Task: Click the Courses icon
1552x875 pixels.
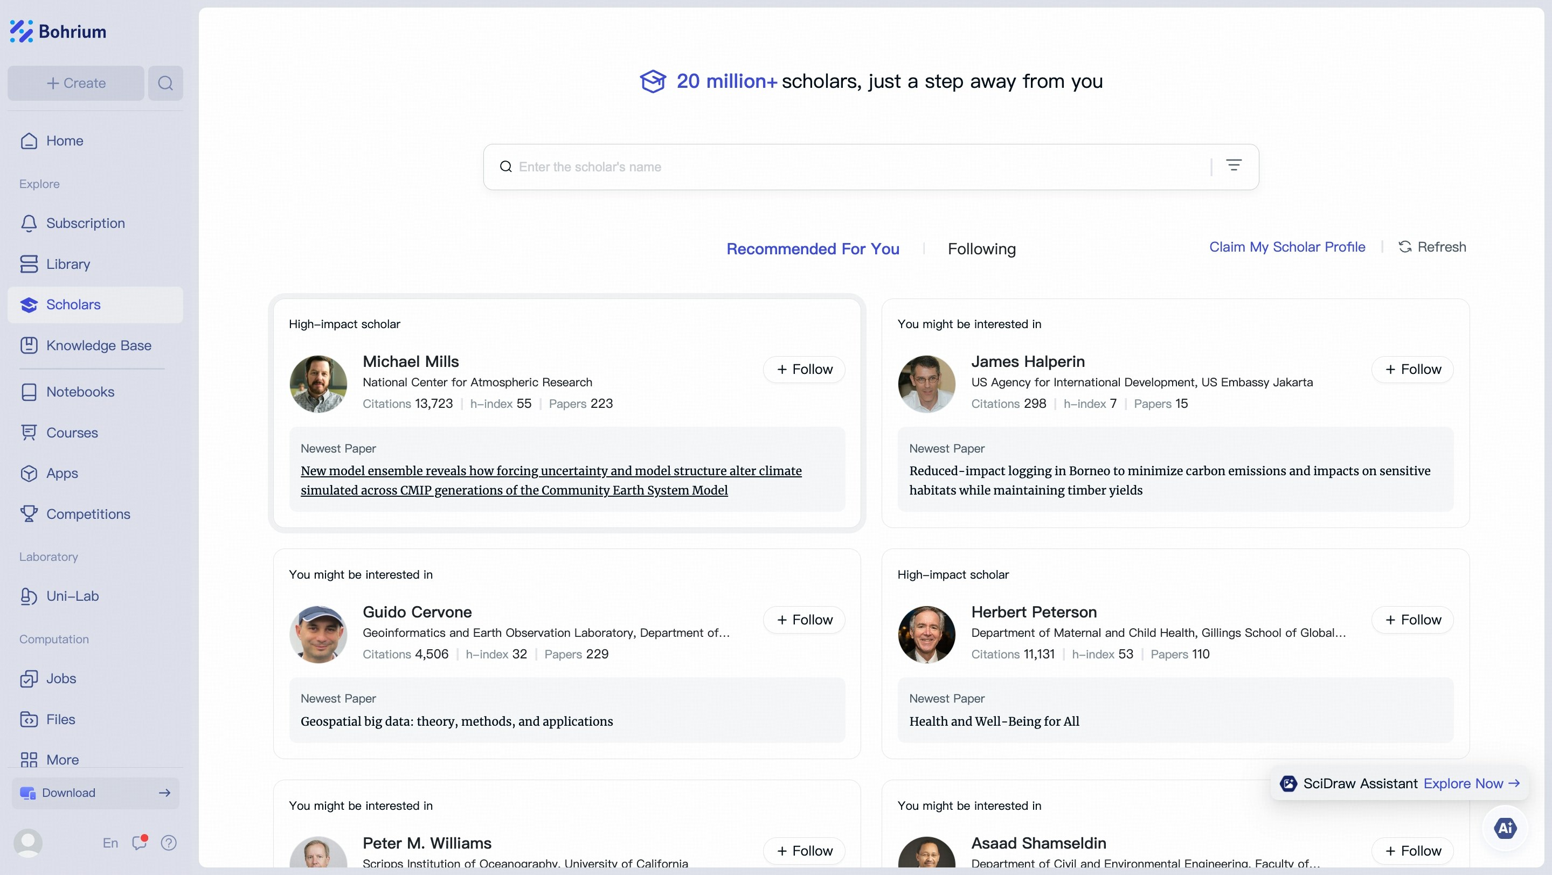Action: [29, 432]
